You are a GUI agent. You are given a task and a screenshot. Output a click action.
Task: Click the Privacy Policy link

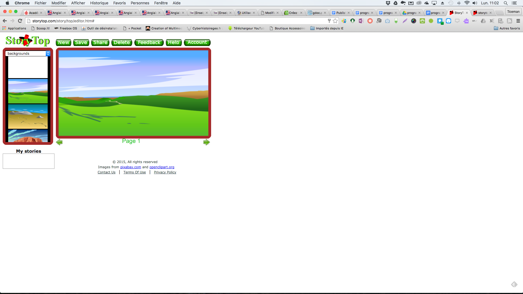[165, 172]
